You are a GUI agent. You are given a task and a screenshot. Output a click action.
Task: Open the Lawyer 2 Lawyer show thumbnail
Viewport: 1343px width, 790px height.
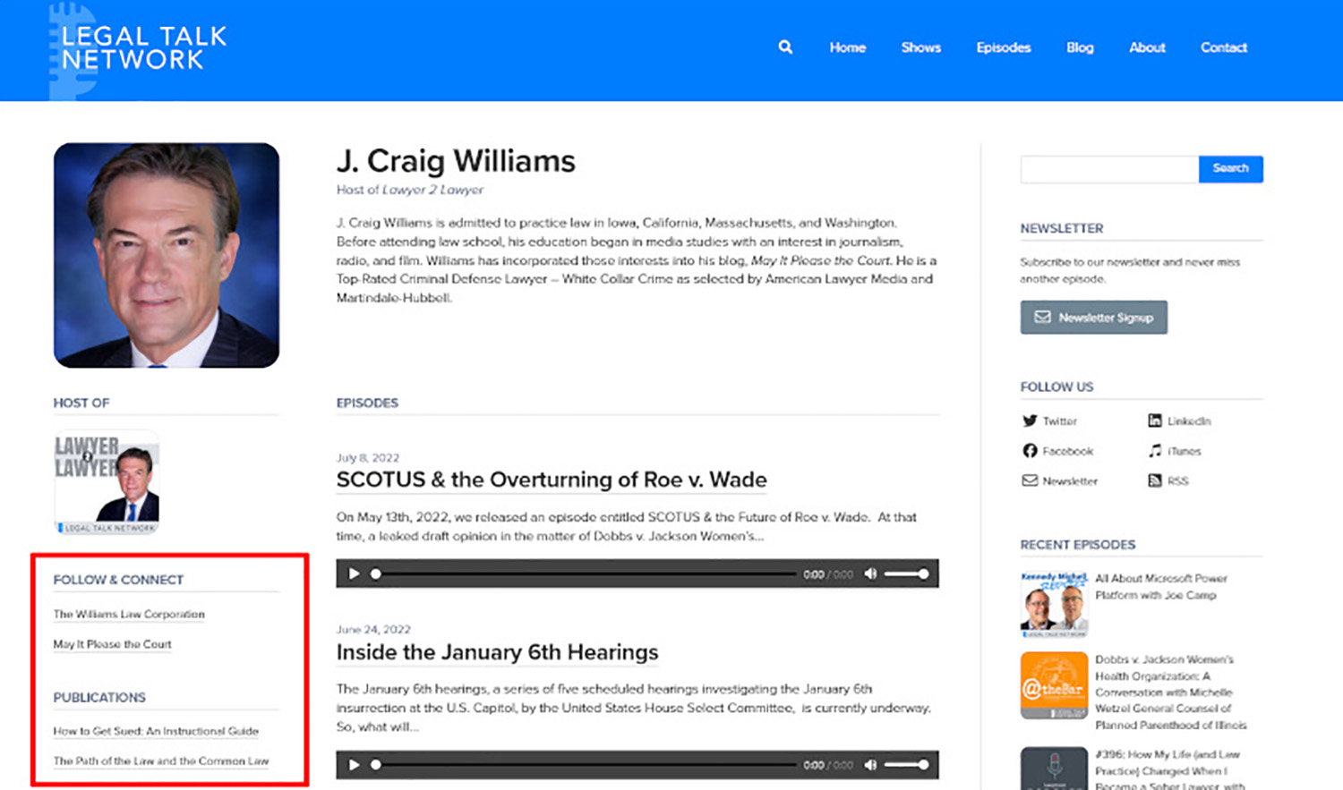[107, 482]
